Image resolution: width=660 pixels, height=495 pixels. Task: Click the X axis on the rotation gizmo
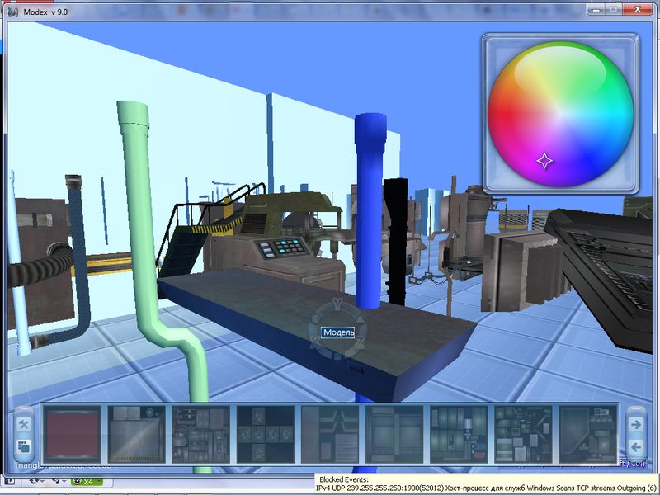pyautogui.click(x=314, y=343)
